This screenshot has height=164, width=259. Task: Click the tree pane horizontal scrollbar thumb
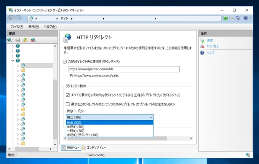[x=27, y=149]
